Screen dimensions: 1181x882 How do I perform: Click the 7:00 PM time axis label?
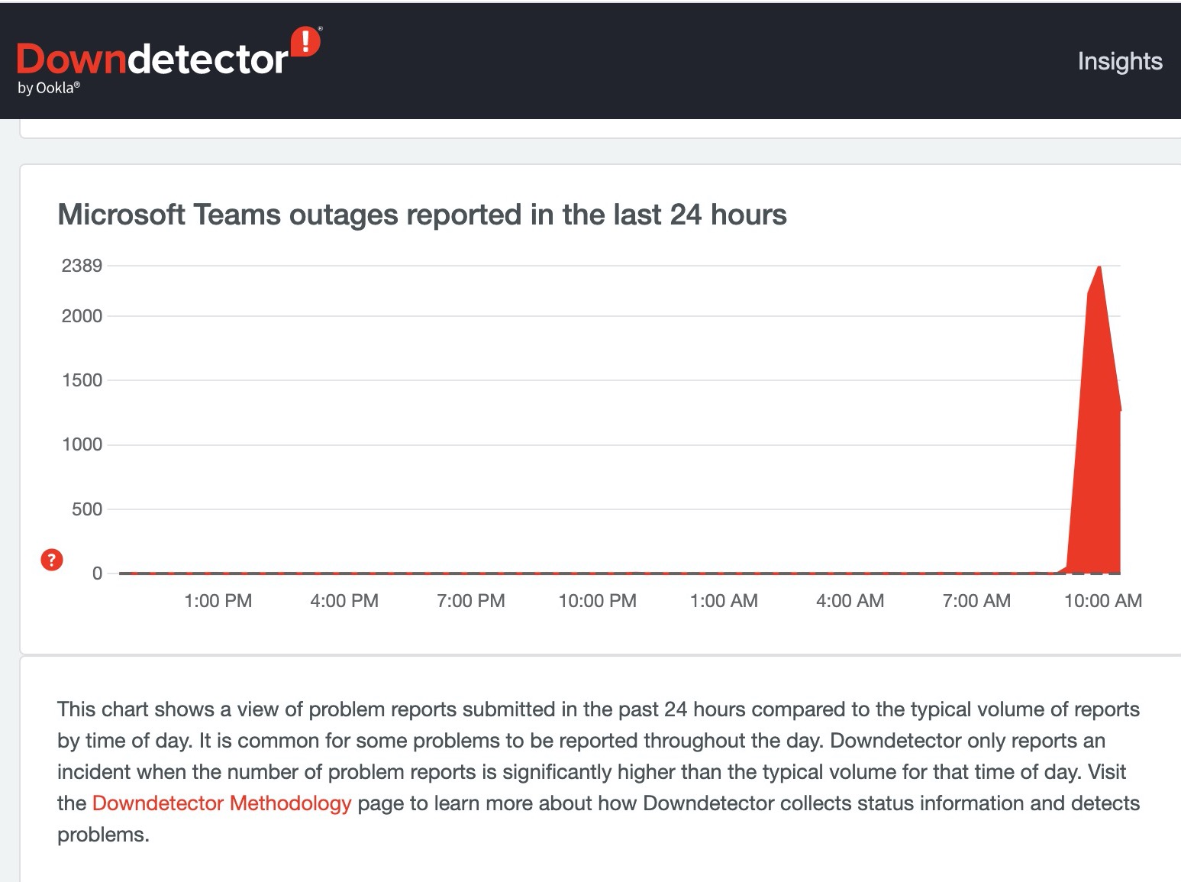pyautogui.click(x=470, y=601)
